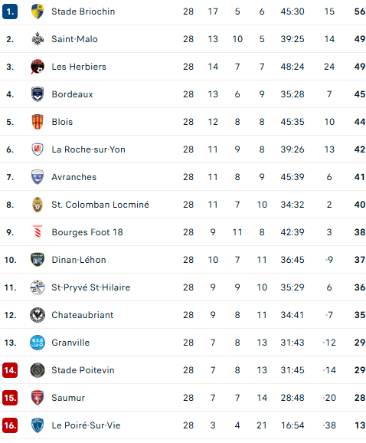
Task: Click the Bordeaux club crest
Action: click(x=38, y=94)
